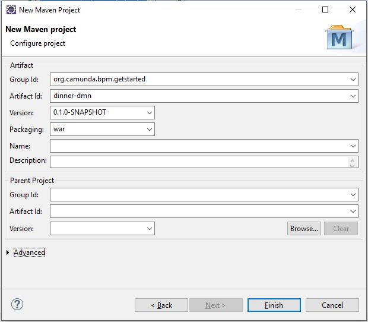Open the Parent Project Group Id dropdown
The image size is (368, 322).
pos(353,195)
